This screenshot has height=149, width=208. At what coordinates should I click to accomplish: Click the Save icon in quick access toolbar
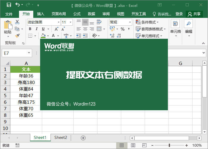point(9,5)
